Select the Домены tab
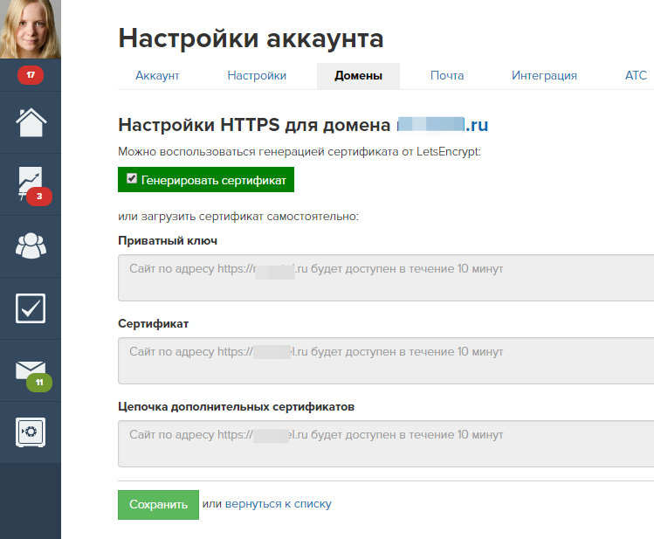654x539 pixels. point(358,76)
